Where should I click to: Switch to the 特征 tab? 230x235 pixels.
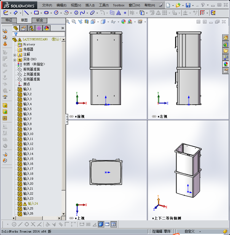click(9, 20)
